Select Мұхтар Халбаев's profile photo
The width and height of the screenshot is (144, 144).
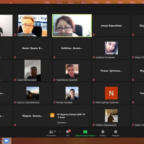[72, 93]
